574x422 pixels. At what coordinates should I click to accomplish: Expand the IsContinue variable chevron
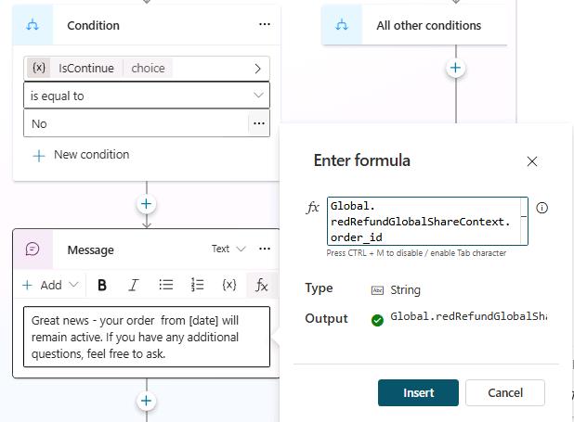(x=257, y=69)
